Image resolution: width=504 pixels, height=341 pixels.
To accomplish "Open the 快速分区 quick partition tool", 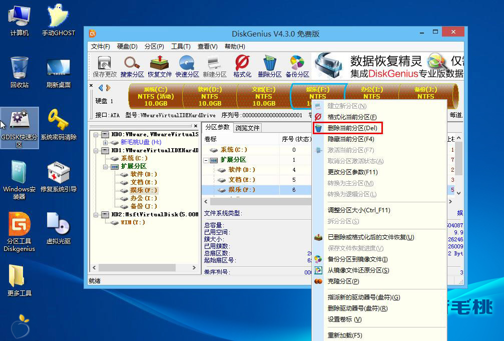I will tap(187, 67).
